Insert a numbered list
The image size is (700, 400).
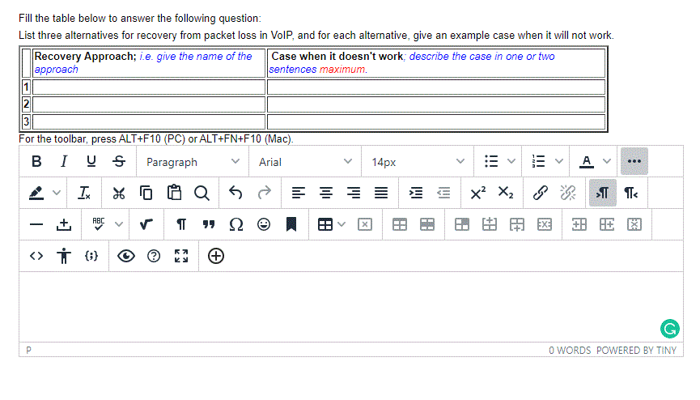point(539,161)
